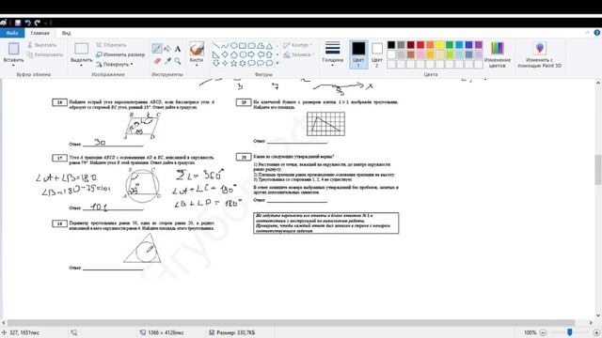Switch to the Вид tab
602x338 pixels.
point(67,33)
